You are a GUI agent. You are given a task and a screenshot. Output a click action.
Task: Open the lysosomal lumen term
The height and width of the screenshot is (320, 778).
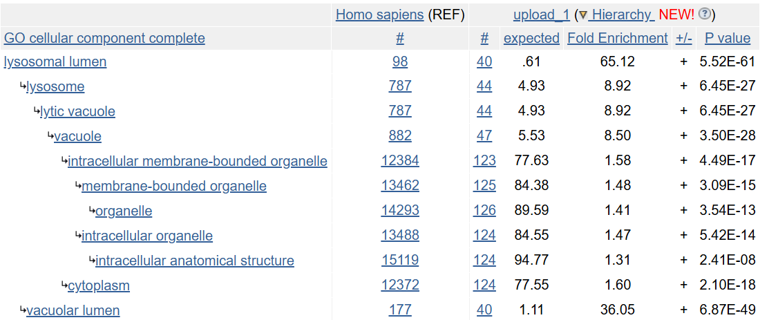click(55, 62)
